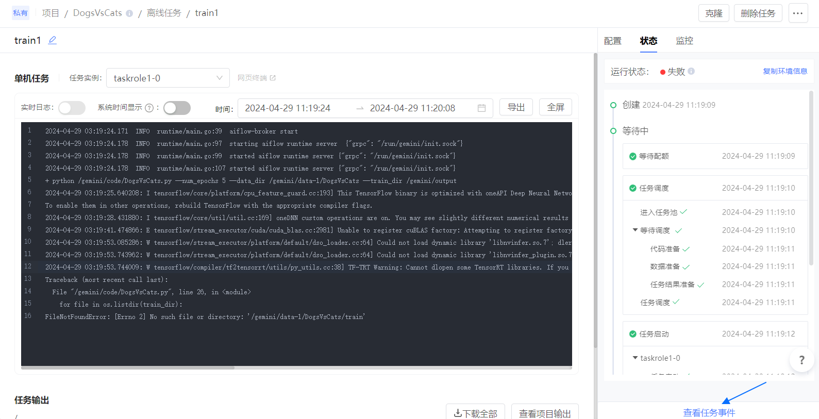This screenshot has height=419, width=819.
Task: Click the info icon next to DogsVsCats
Action: point(129,13)
